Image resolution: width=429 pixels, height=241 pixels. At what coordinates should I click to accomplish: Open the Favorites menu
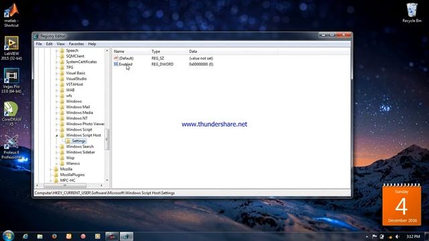[76, 44]
